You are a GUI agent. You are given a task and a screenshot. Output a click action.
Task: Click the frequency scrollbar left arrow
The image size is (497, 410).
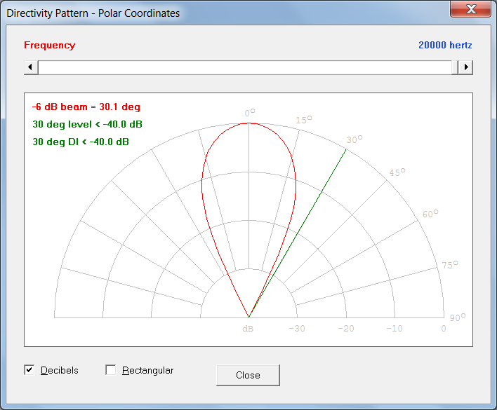[x=31, y=67]
